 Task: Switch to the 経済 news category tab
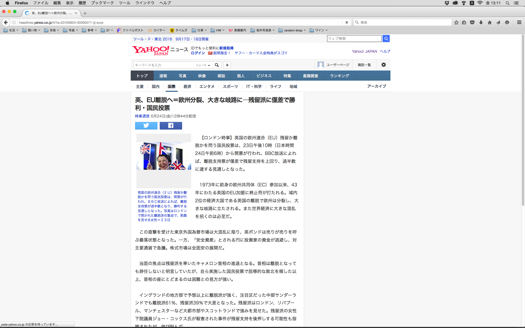[187, 86]
